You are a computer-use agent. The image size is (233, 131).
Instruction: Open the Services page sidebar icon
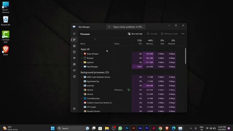(74, 77)
